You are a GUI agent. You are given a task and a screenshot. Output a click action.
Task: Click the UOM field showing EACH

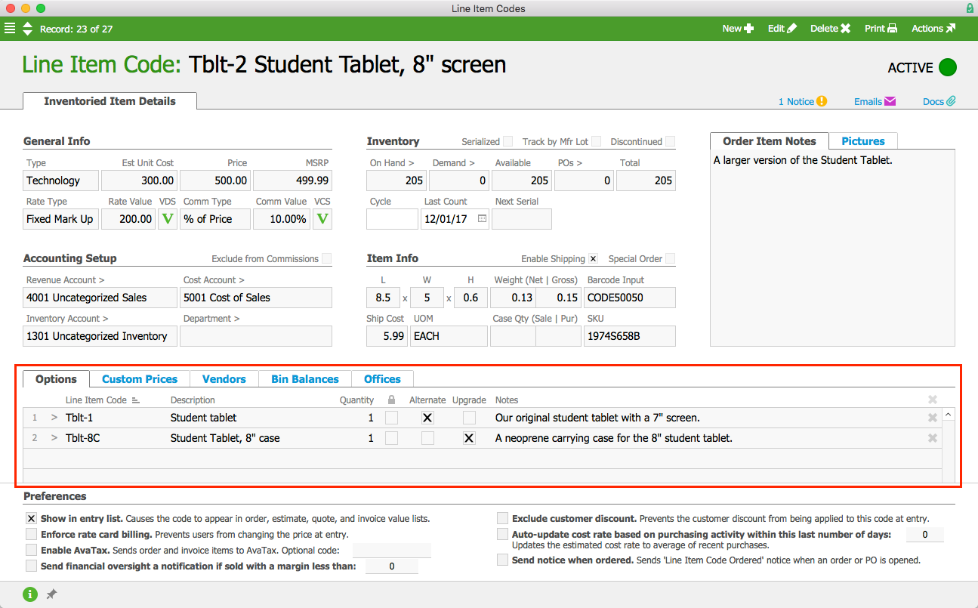pyautogui.click(x=449, y=336)
